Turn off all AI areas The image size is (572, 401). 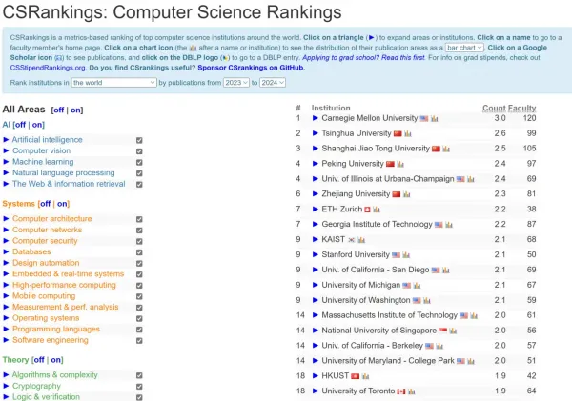coord(20,125)
